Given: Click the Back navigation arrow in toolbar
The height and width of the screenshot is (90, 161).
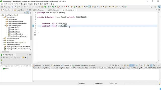Looking at the screenshot, I should (116, 7).
